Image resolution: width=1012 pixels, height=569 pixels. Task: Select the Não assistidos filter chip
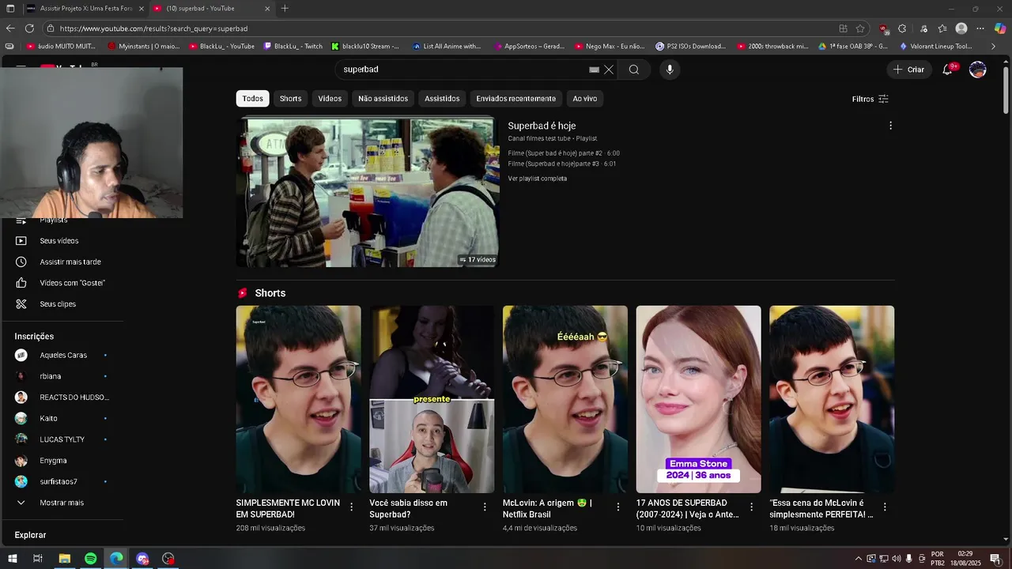click(383, 99)
